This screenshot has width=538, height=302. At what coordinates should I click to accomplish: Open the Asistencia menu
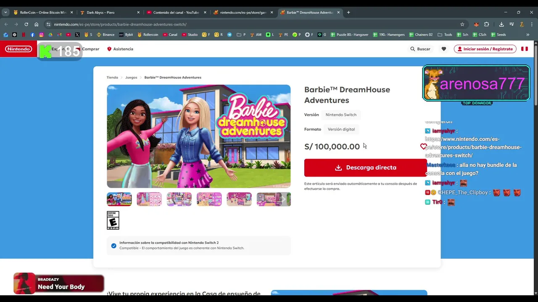120,49
